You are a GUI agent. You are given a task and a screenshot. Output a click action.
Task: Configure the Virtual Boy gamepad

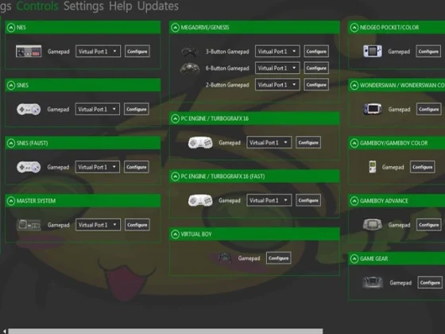pos(279,258)
